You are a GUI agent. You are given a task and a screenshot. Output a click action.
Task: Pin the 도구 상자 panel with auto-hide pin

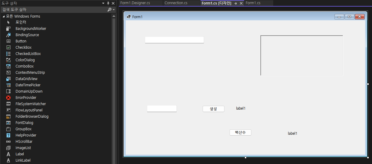(108, 3)
